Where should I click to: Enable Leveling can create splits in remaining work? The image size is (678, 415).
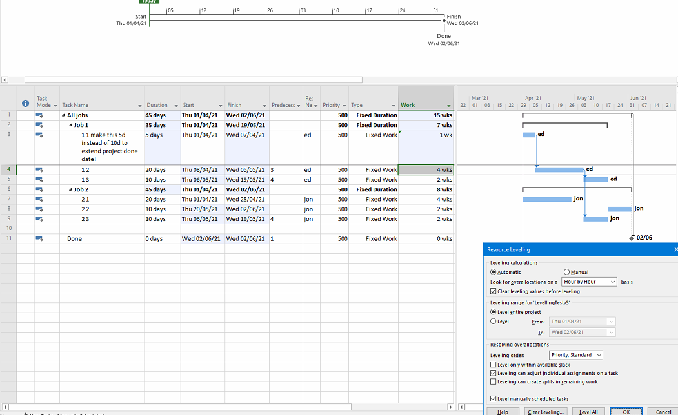[493, 381]
